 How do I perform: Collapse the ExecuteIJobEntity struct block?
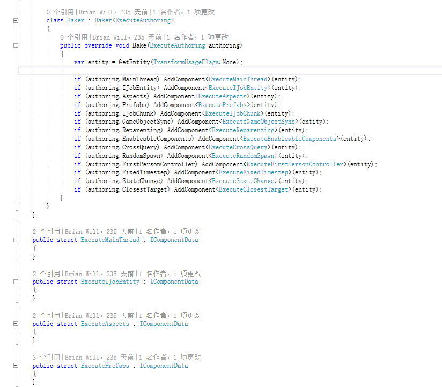pyautogui.click(x=16, y=282)
